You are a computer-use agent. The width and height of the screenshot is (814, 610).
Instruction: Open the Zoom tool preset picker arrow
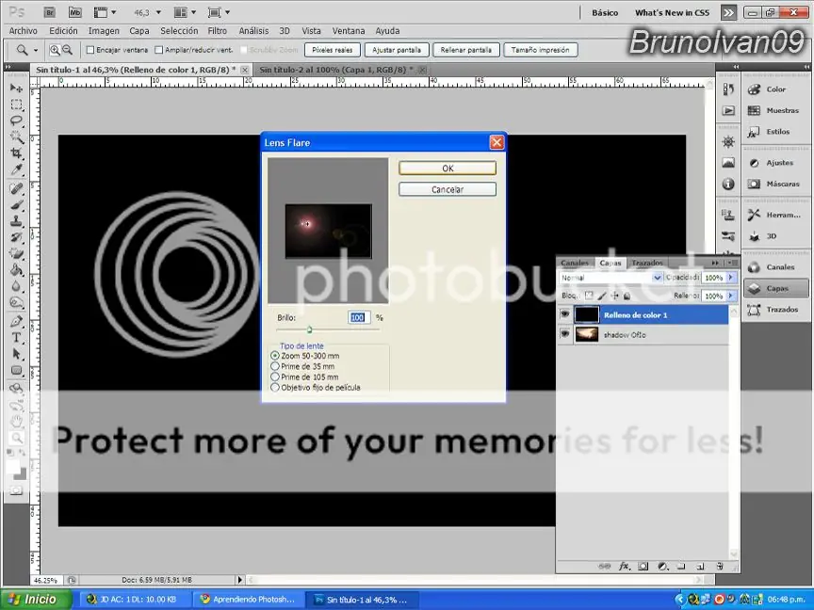pos(36,50)
